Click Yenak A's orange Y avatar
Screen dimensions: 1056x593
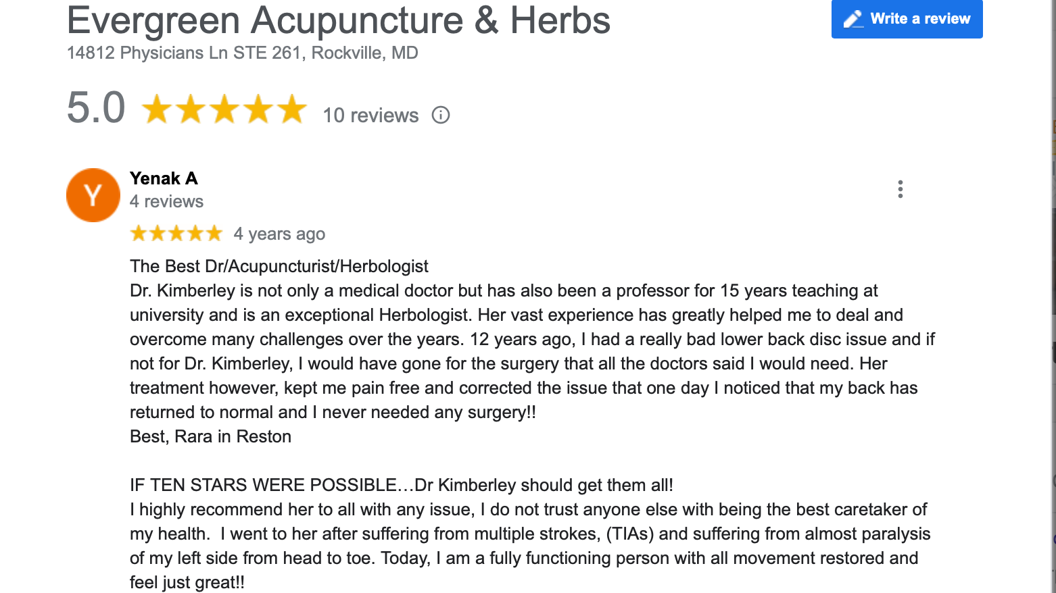tap(93, 195)
